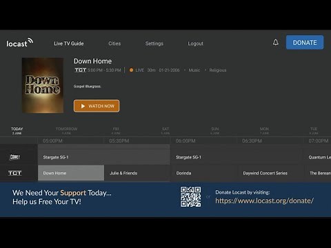Select Stargate SG-1 at 6:00 PM
The height and width of the screenshot is (248, 331).
point(237,157)
